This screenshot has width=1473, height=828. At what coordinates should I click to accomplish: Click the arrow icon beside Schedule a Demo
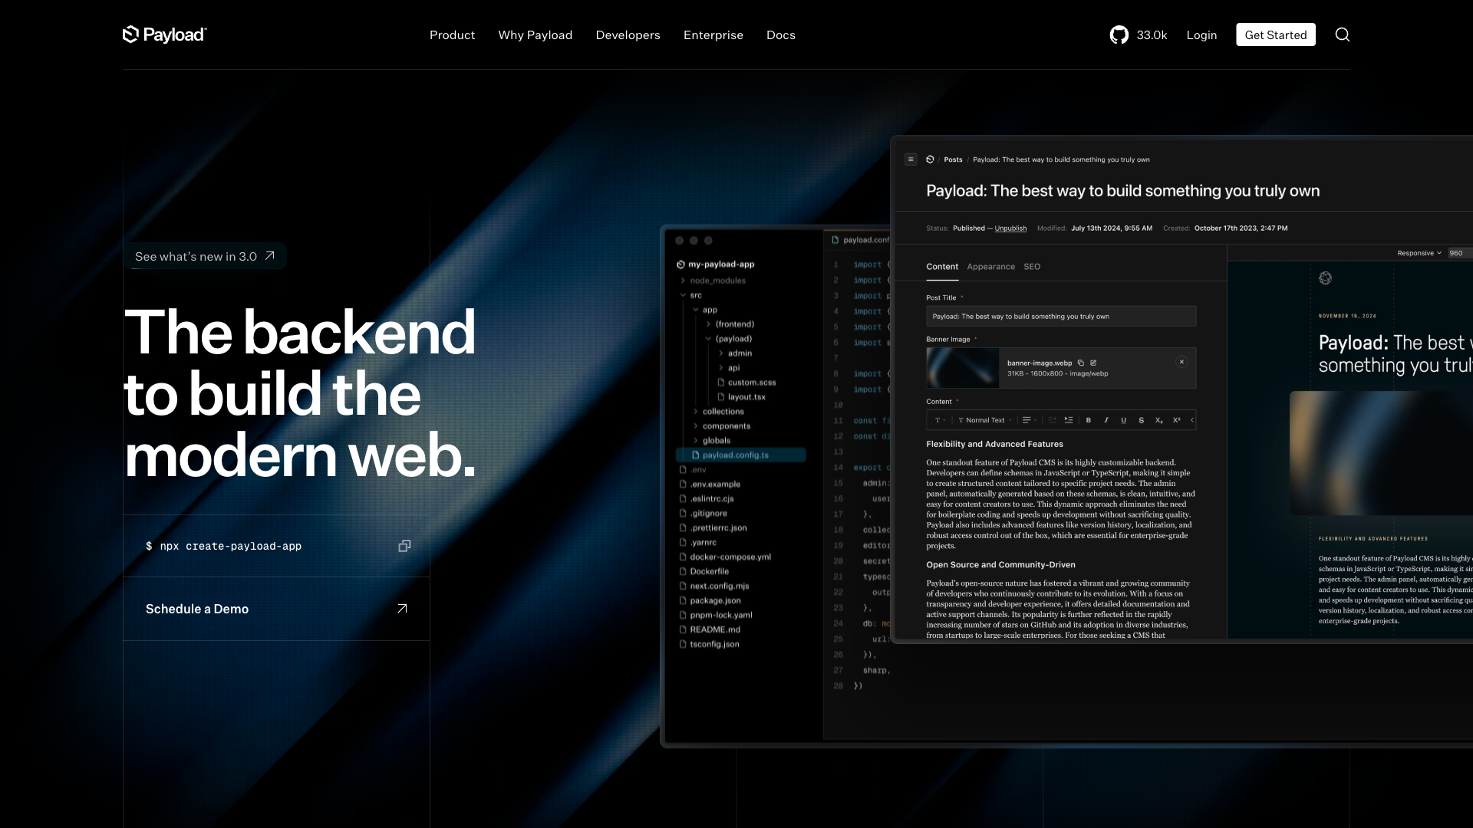point(402,609)
